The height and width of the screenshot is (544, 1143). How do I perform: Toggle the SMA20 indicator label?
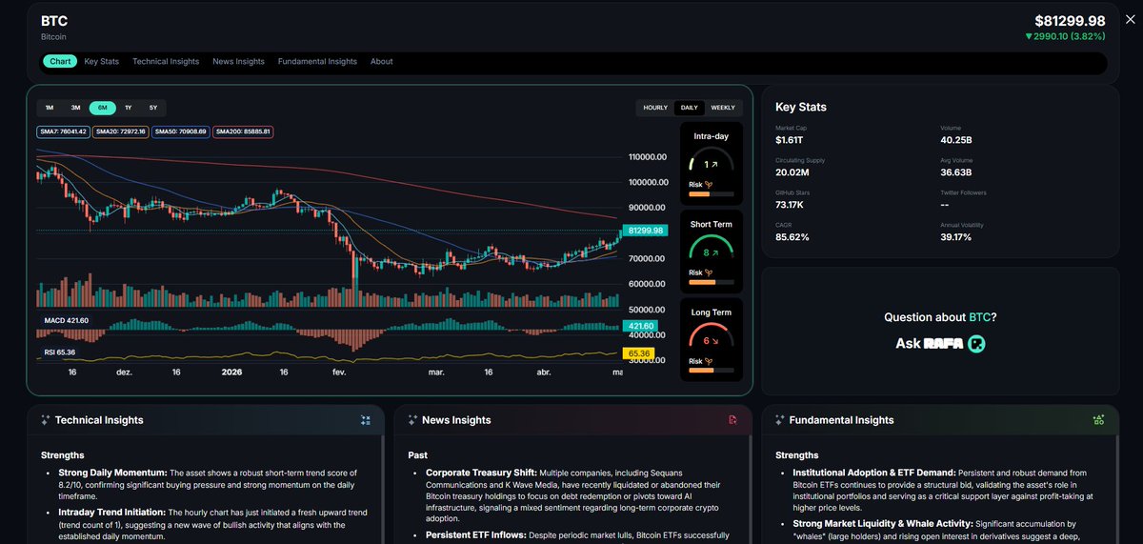(x=121, y=131)
